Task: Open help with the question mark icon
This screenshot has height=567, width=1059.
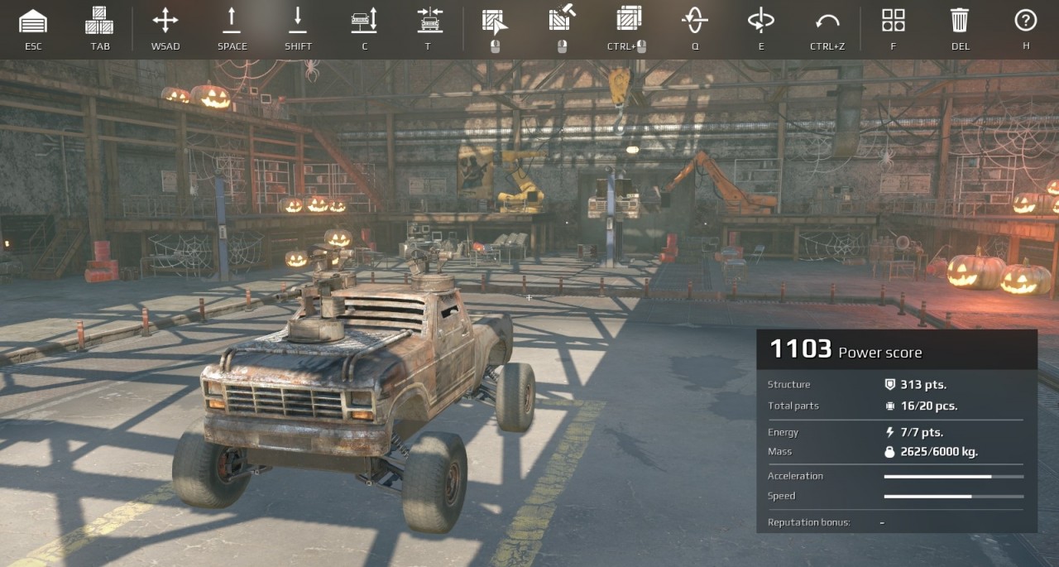Action: click(1026, 20)
